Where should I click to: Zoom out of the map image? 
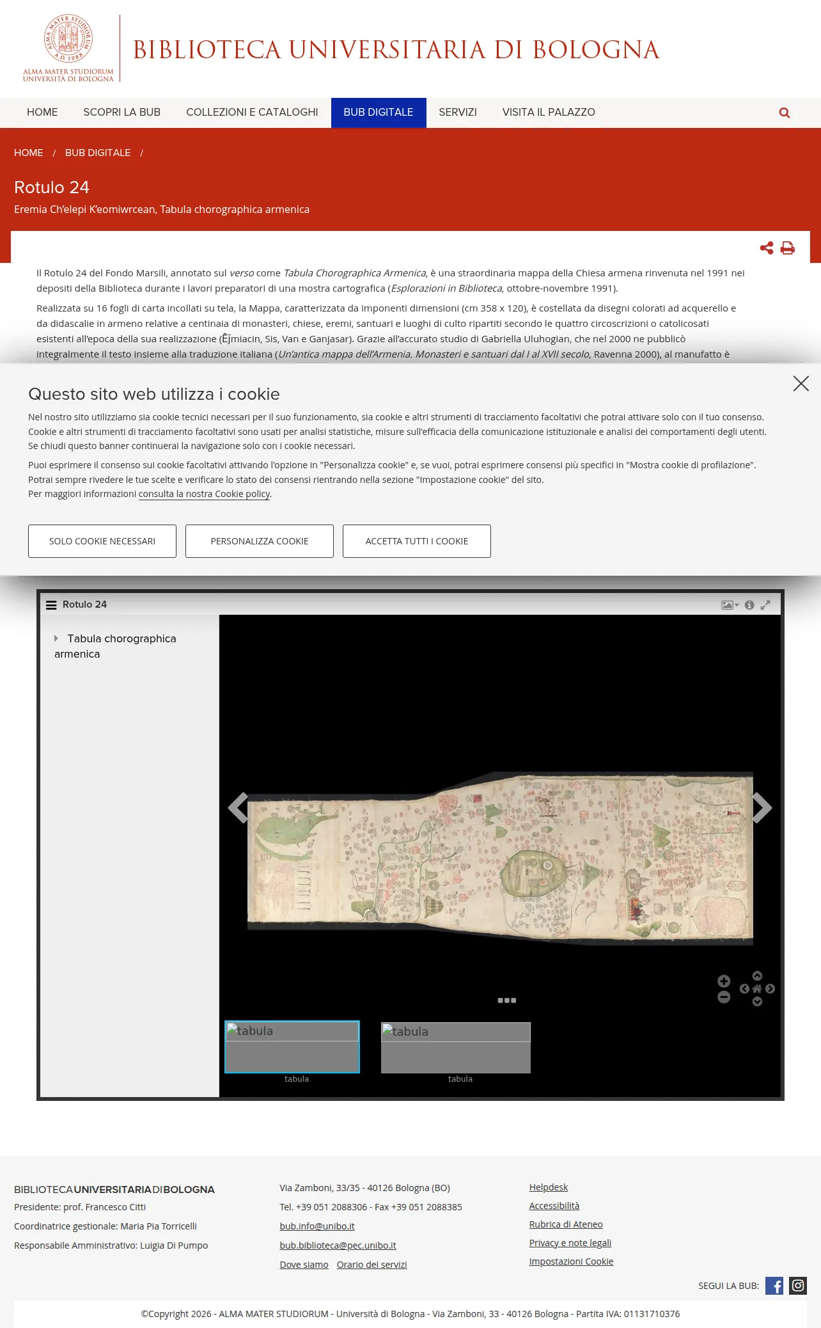[724, 997]
